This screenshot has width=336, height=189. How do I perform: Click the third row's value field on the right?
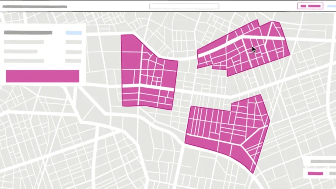click(73, 61)
